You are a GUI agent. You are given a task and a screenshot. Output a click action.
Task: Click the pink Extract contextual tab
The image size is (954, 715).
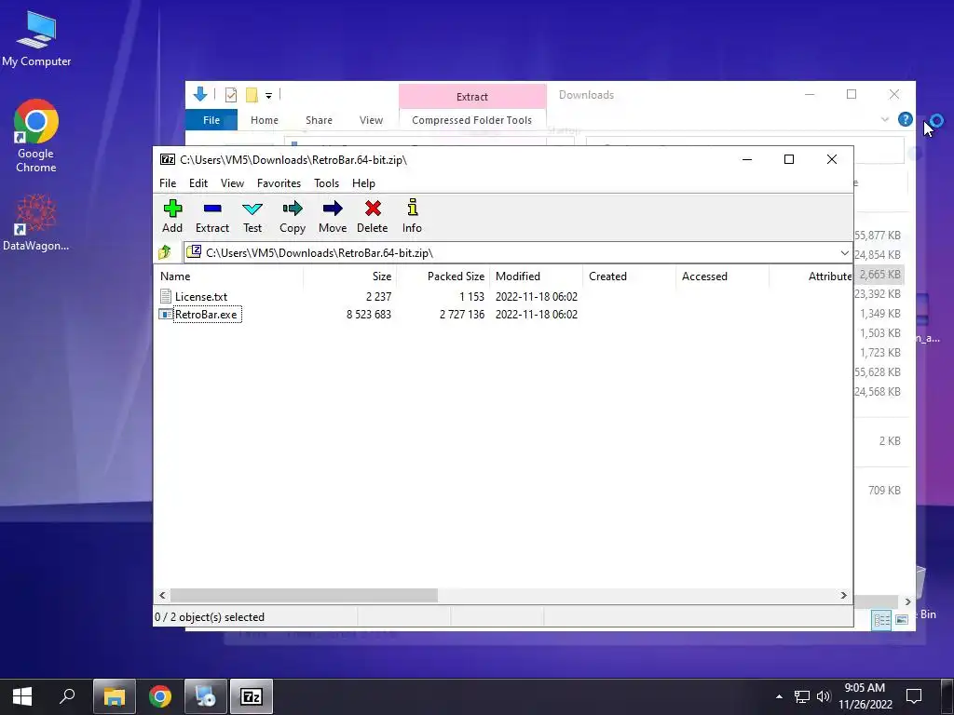point(472,96)
